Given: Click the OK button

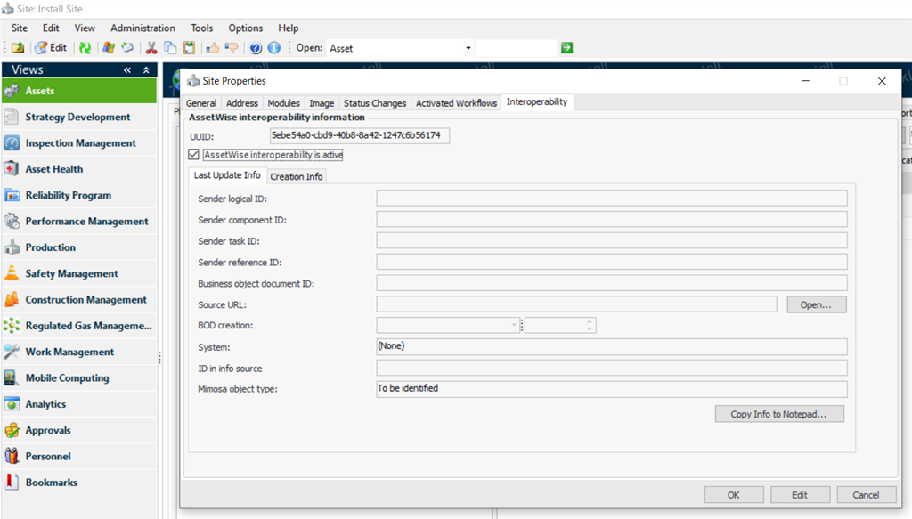Looking at the screenshot, I should 734,495.
